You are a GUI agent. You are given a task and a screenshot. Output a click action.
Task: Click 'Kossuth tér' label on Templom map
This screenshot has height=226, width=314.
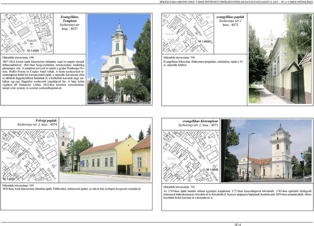32,42
